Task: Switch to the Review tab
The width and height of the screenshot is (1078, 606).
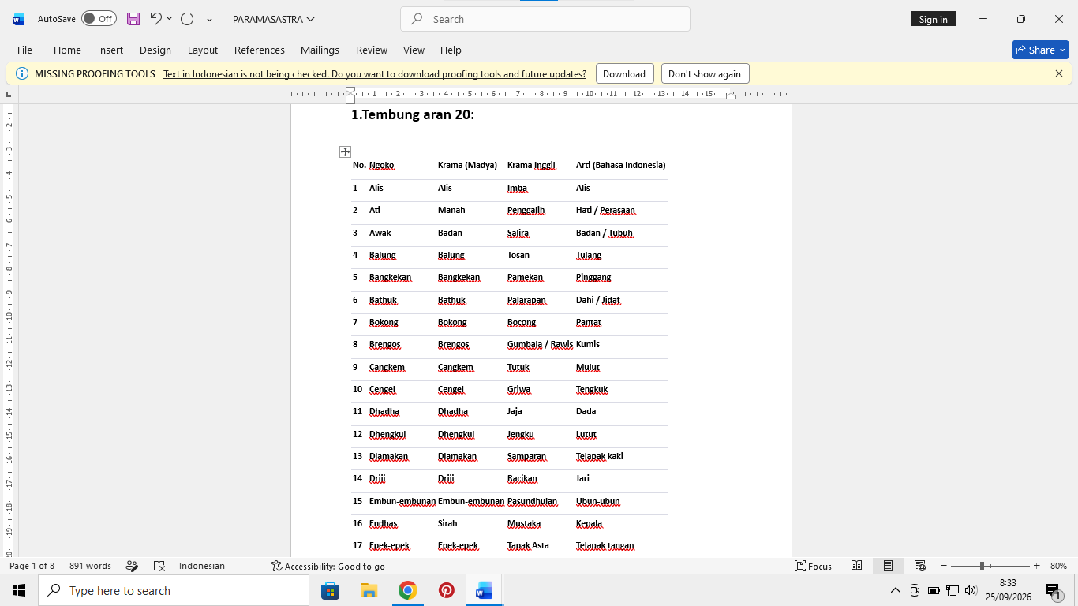Action: click(371, 50)
